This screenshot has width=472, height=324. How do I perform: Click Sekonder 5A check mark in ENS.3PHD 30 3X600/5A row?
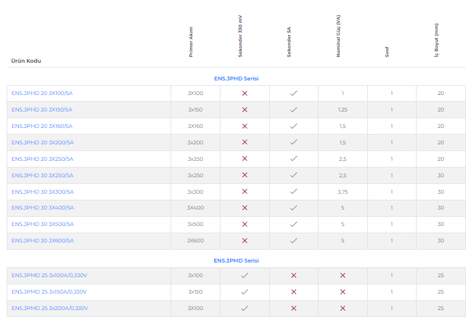[x=294, y=241]
